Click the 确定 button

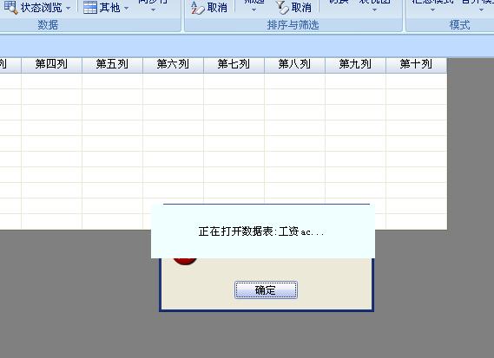pyautogui.click(x=266, y=290)
